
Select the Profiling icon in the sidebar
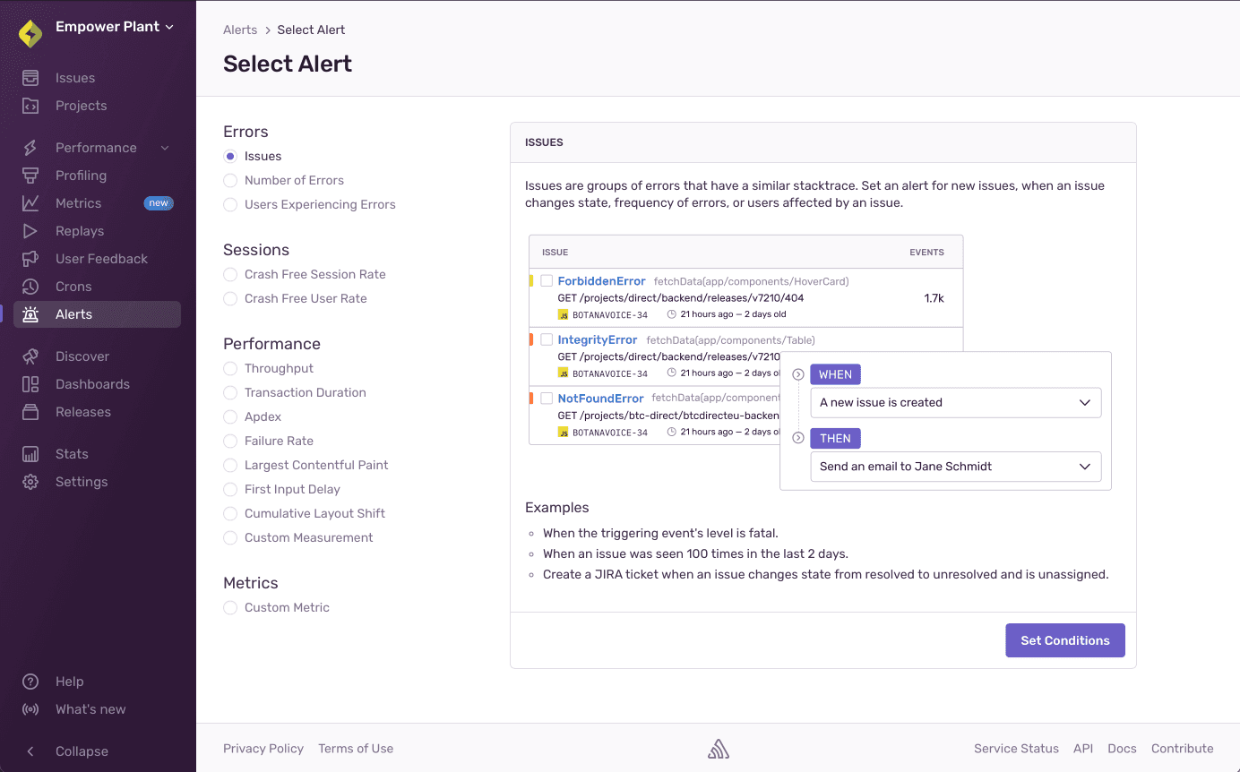[31, 175]
